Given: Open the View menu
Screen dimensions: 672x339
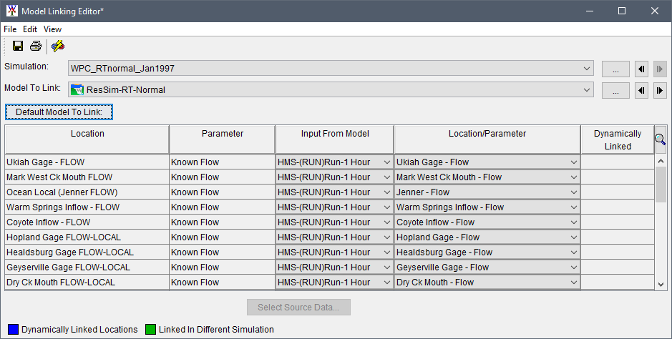Looking at the screenshot, I should point(52,29).
